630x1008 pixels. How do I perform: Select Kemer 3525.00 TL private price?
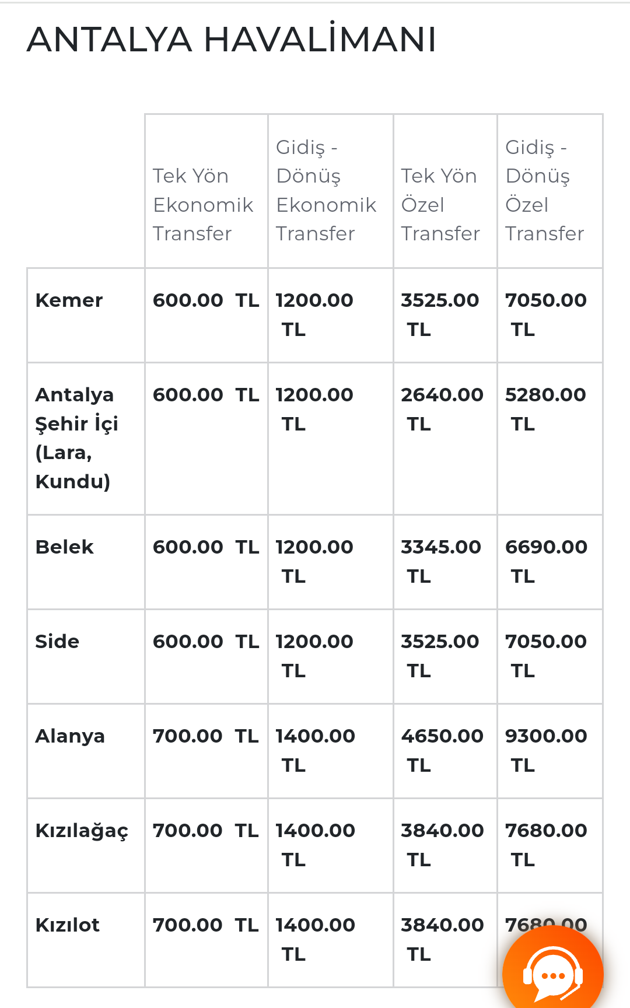point(440,314)
